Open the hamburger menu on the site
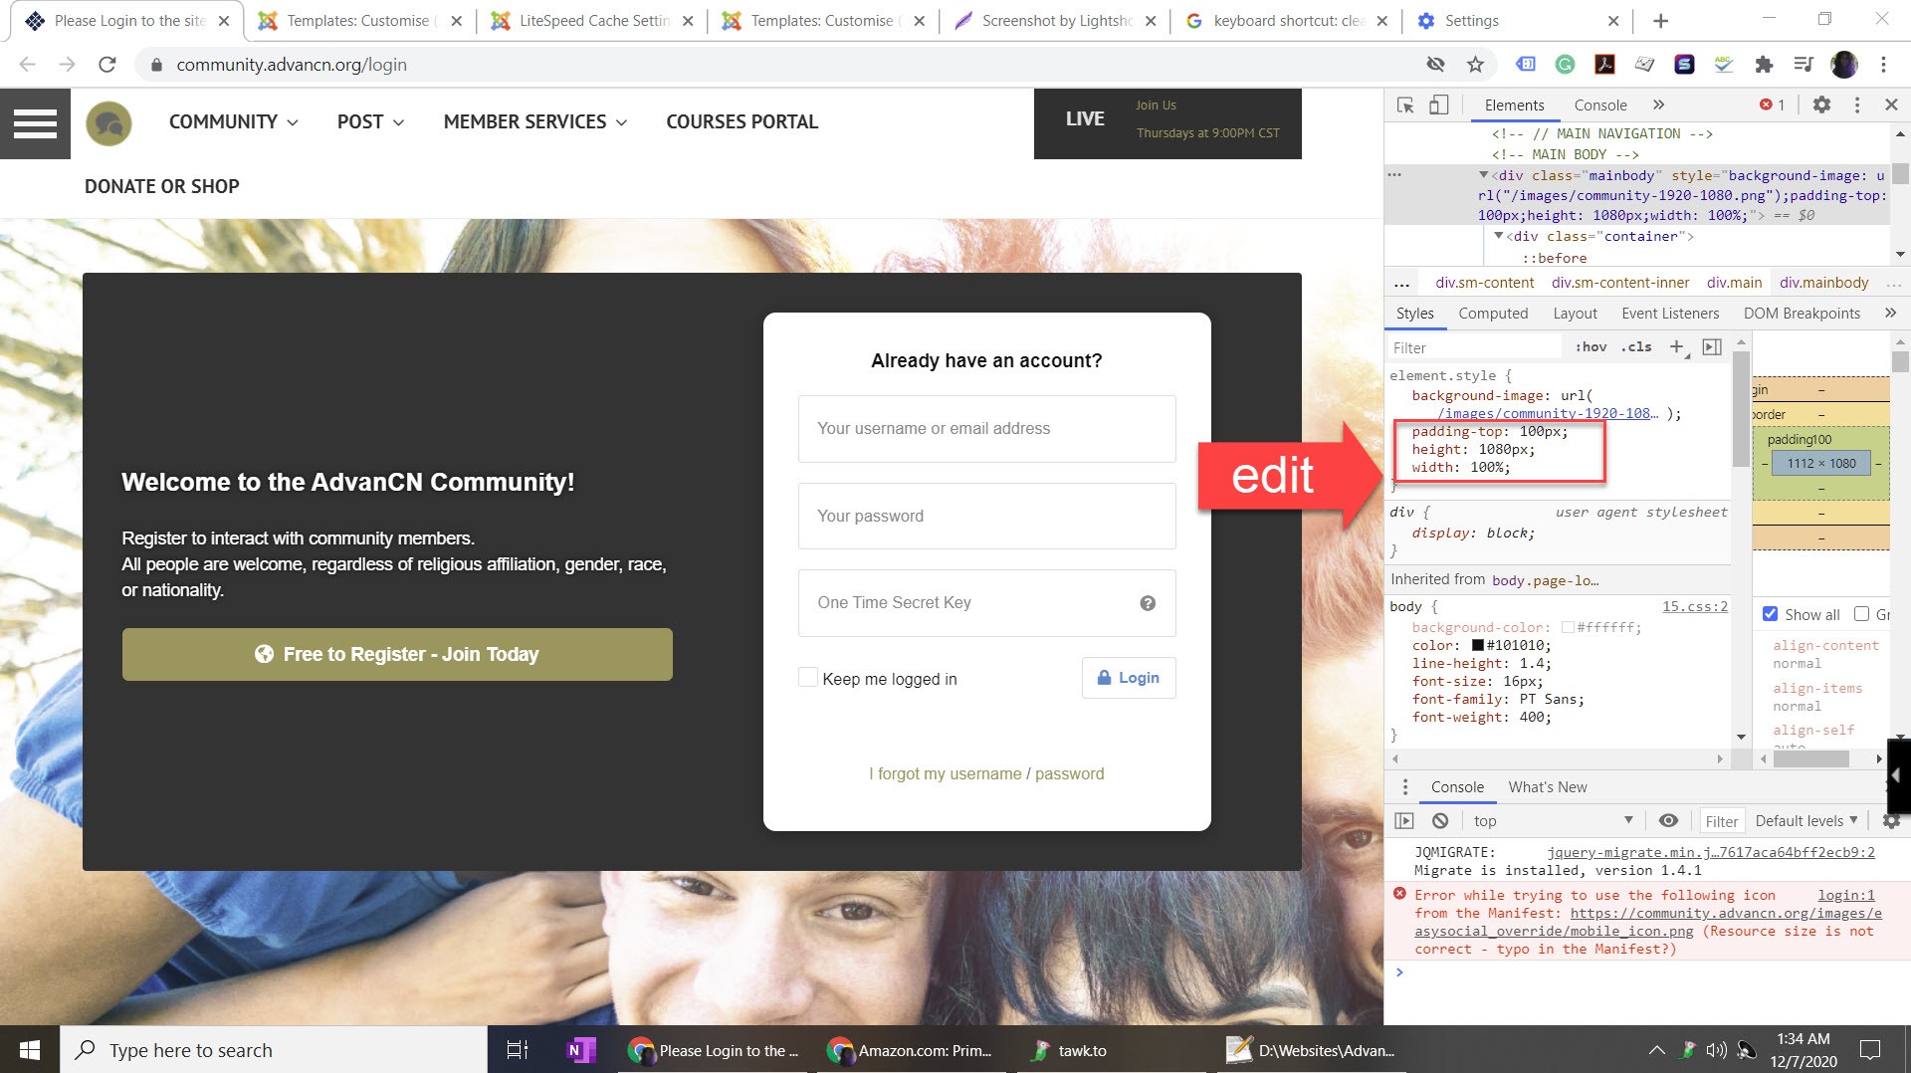This screenshot has height=1073, width=1911. 35,123
